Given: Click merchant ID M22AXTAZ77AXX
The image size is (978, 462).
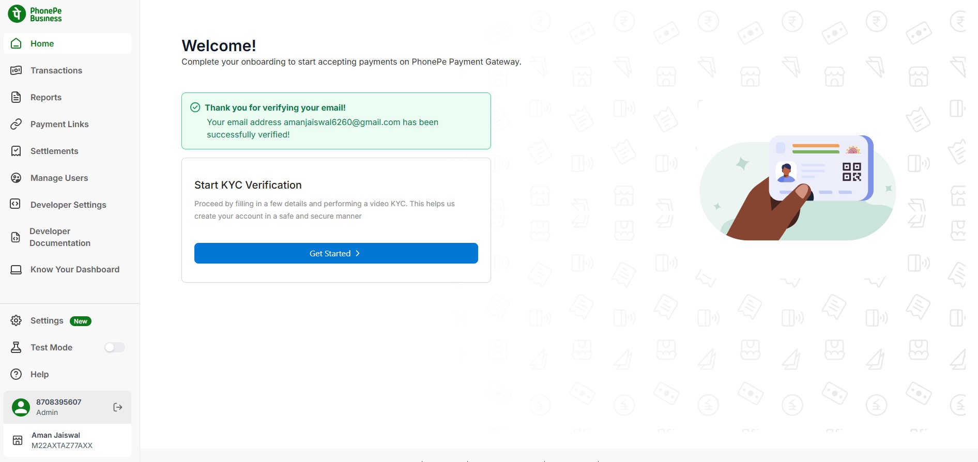Looking at the screenshot, I should (x=62, y=445).
